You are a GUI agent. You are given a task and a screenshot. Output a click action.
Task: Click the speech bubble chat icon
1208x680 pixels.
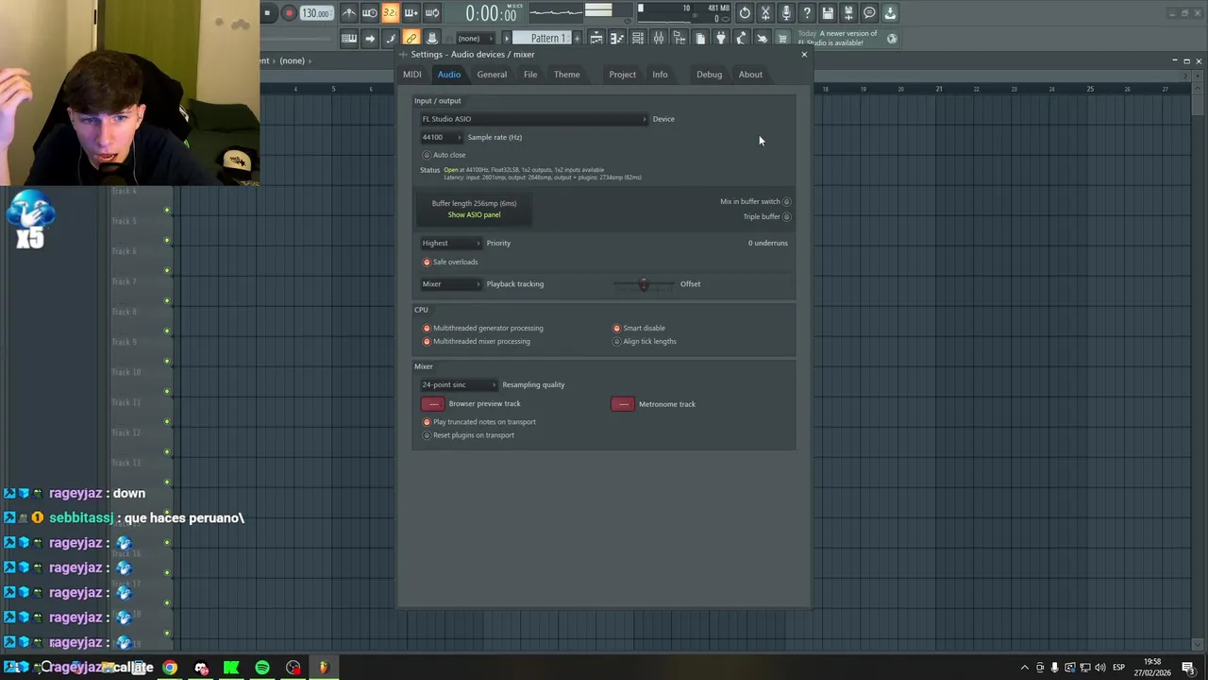click(869, 13)
